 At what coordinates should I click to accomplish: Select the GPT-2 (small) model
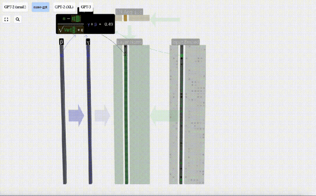(15, 7)
